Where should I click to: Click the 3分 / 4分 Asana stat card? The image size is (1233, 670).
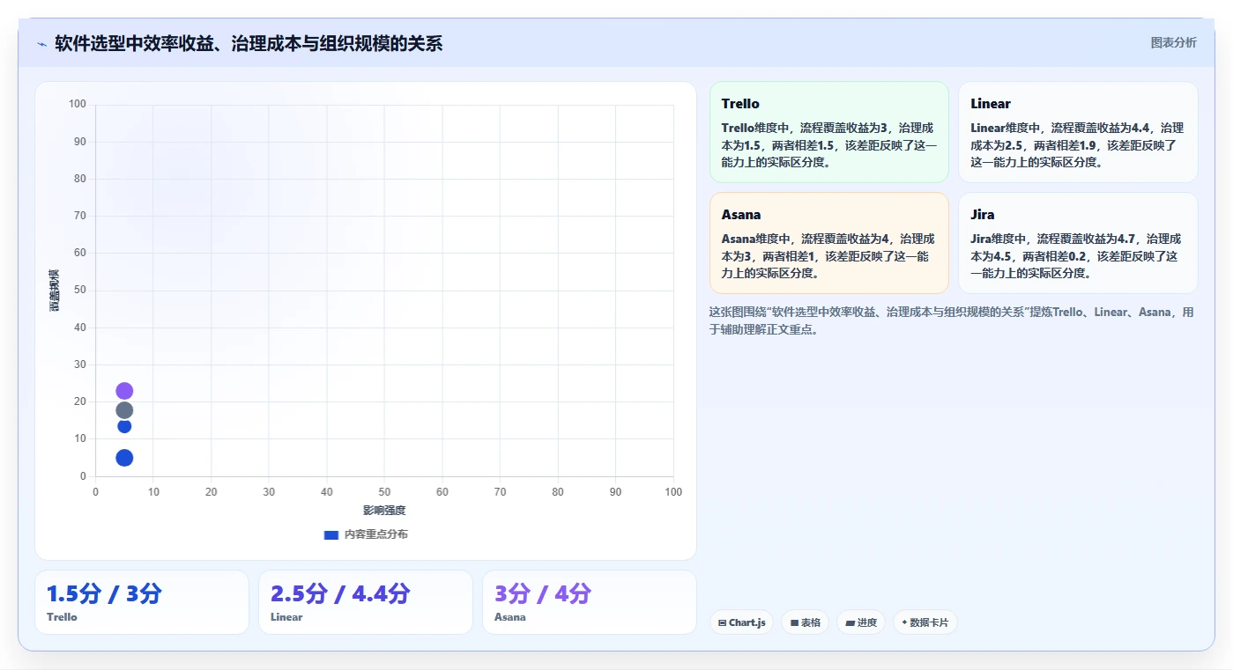(590, 602)
